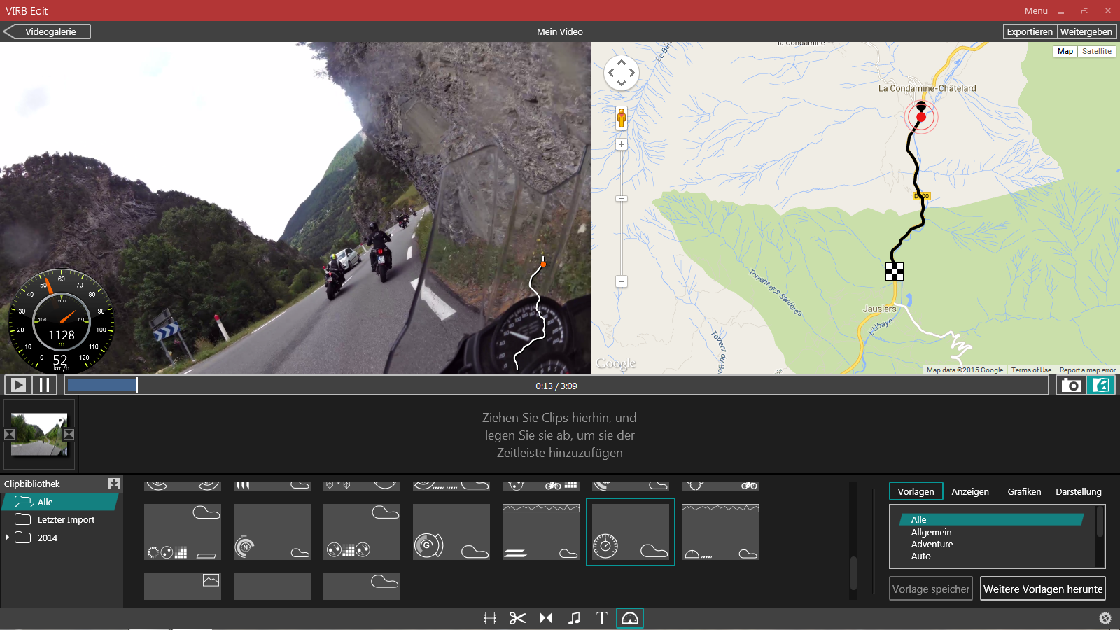Image resolution: width=1120 pixels, height=630 pixels.
Task: Take a snapshot with the camera icon
Action: (1071, 386)
